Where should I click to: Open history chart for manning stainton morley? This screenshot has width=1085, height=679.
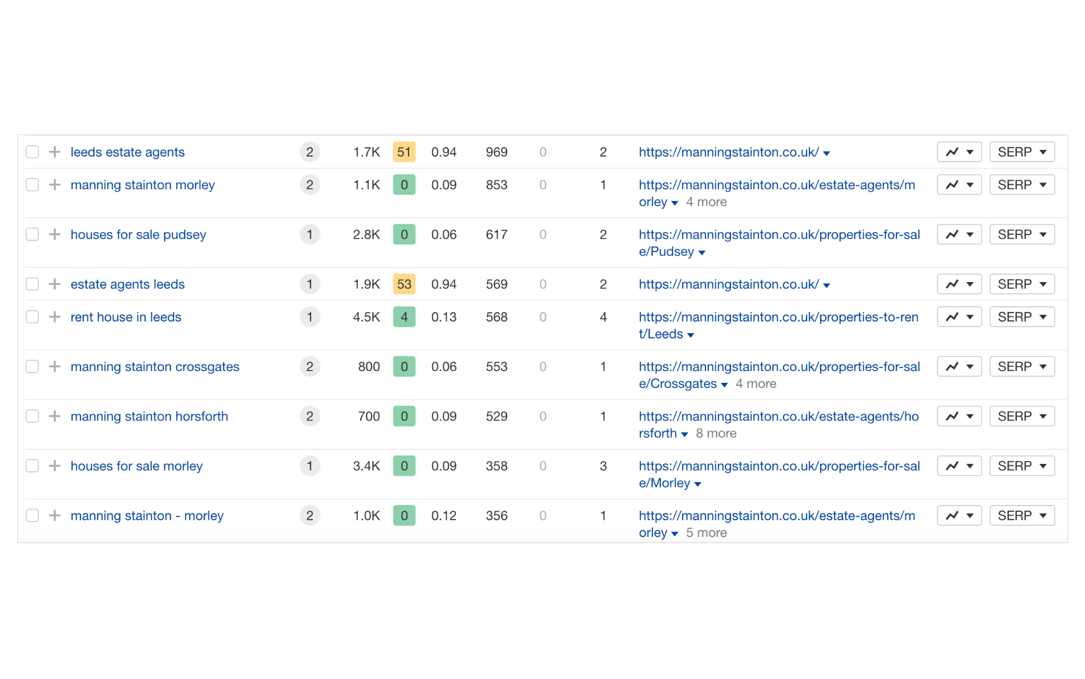[x=959, y=185]
